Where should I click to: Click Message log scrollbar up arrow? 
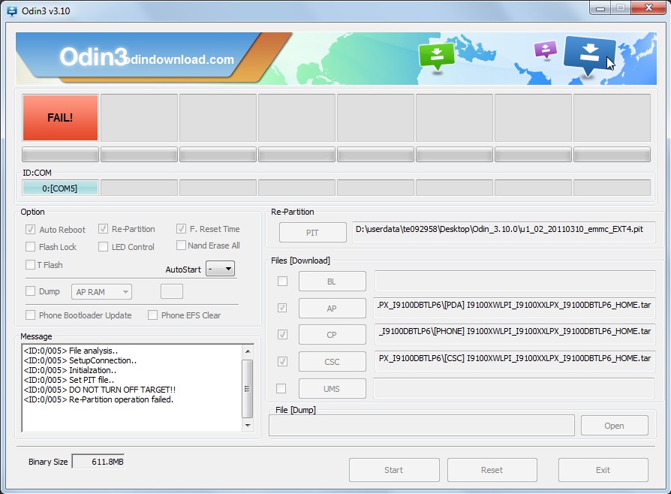248,351
